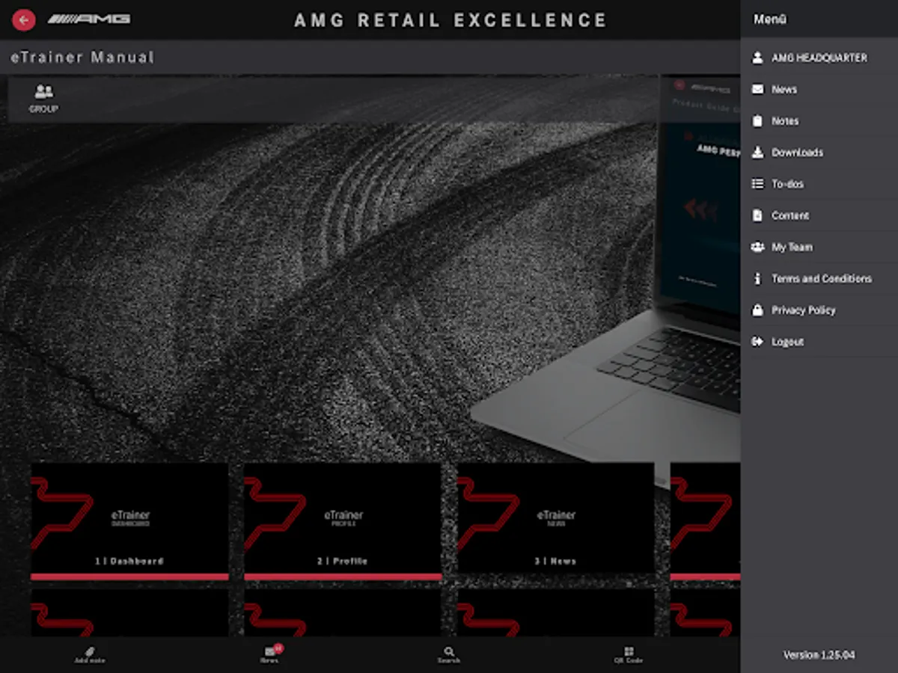The width and height of the screenshot is (898, 673).
Task: Open To-dos from the side menu
Action: (788, 183)
